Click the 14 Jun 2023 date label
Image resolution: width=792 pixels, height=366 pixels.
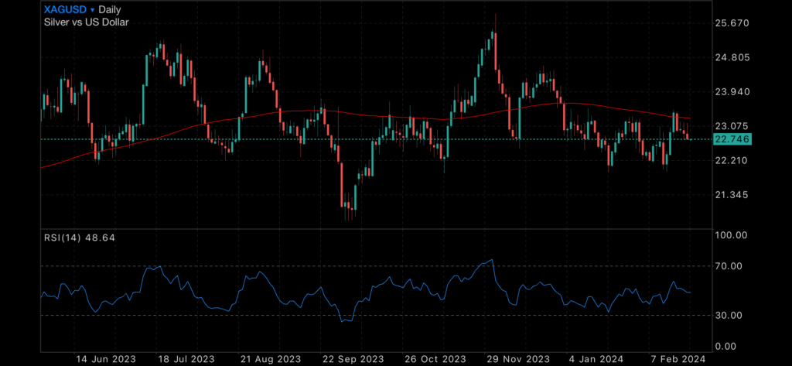click(105, 359)
